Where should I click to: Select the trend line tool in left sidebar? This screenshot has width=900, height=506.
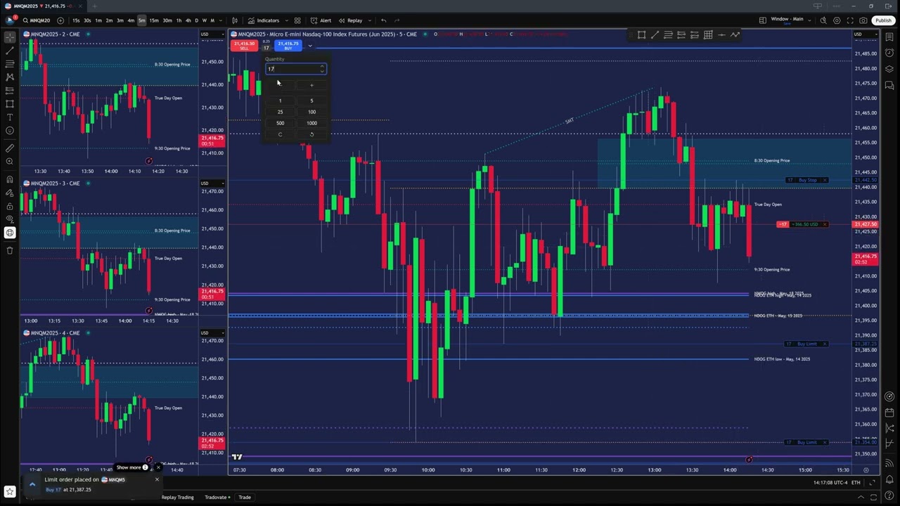point(10,51)
